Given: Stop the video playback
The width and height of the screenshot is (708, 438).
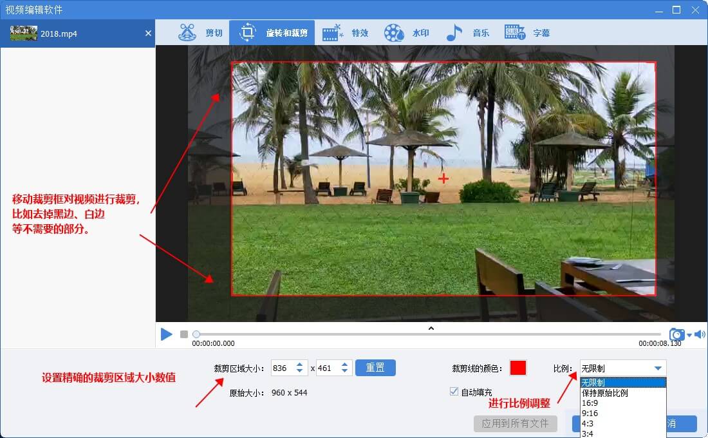Looking at the screenshot, I should click(x=184, y=334).
